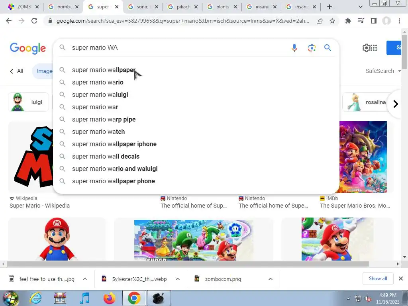
Task: Expand options for zombocom.png download
Action: 271,279
